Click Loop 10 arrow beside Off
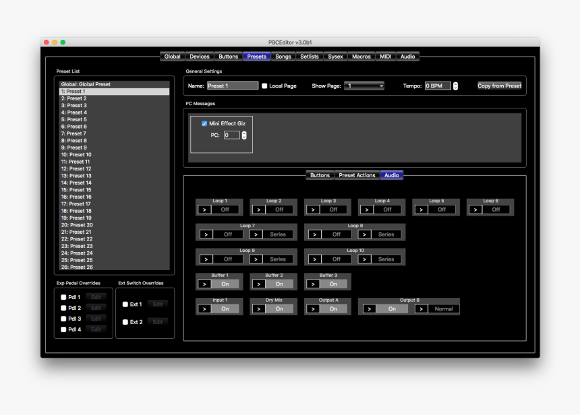 tap(315, 259)
